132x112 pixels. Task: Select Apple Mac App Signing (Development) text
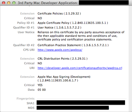(64, 77)
